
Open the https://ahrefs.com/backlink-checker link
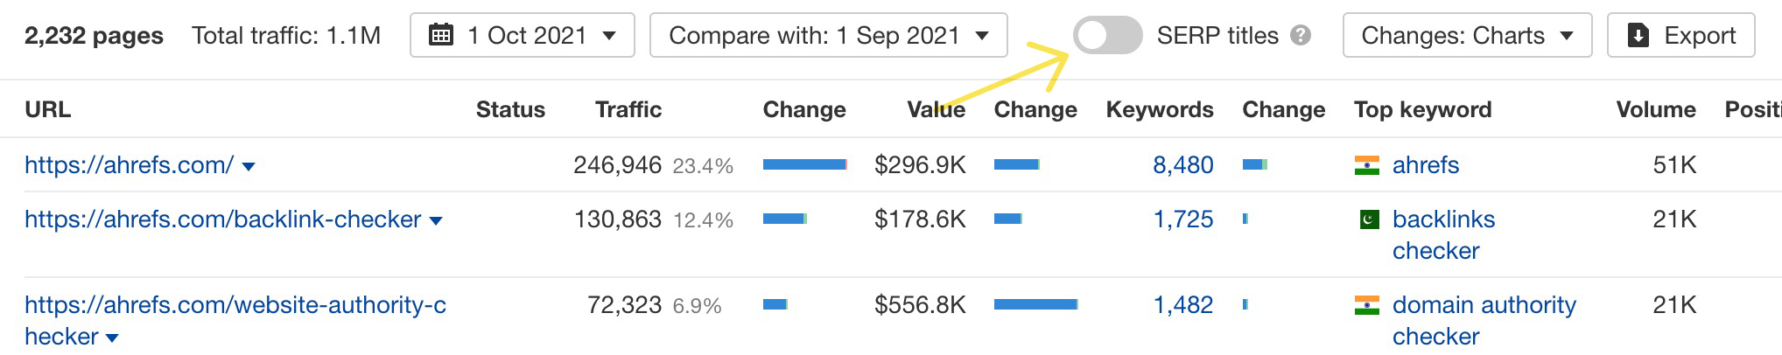pos(222,219)
